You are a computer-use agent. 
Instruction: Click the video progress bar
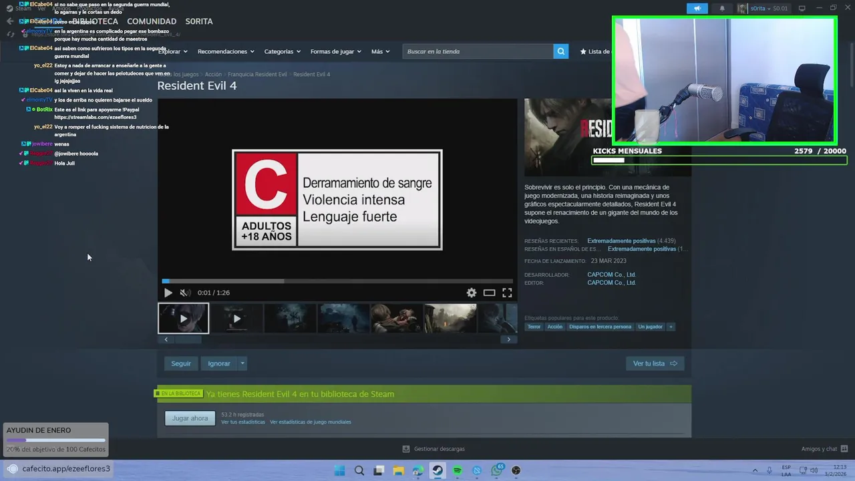[x=337, y=281]
